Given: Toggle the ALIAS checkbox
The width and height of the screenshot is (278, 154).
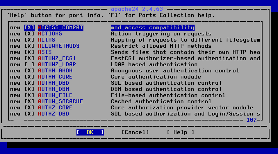Looking at the screenshot, I should (29, 40).
